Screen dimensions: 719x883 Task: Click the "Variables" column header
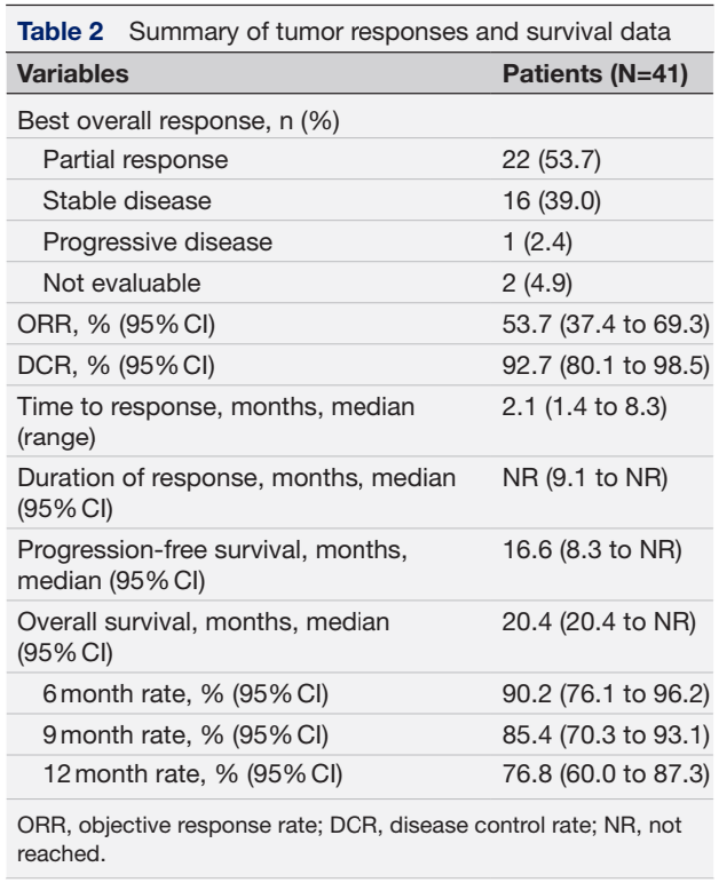[73, 74]
